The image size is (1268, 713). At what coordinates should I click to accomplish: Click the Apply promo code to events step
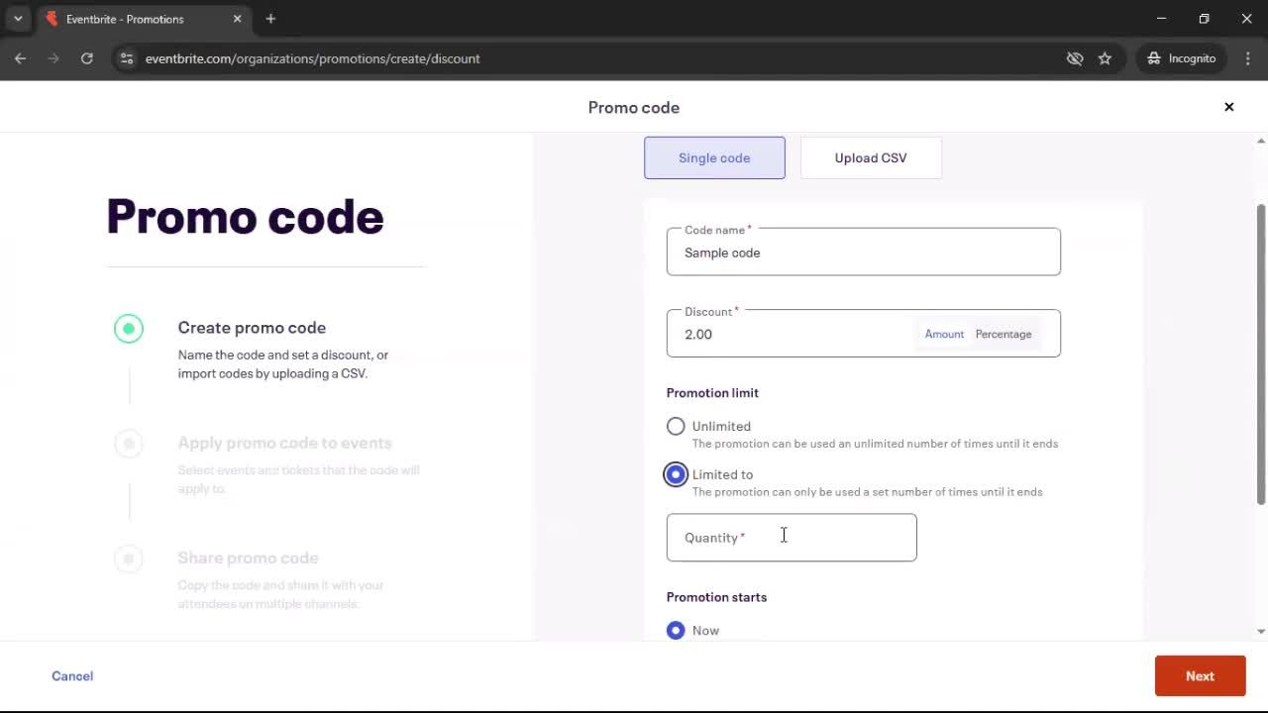(284, 443)
